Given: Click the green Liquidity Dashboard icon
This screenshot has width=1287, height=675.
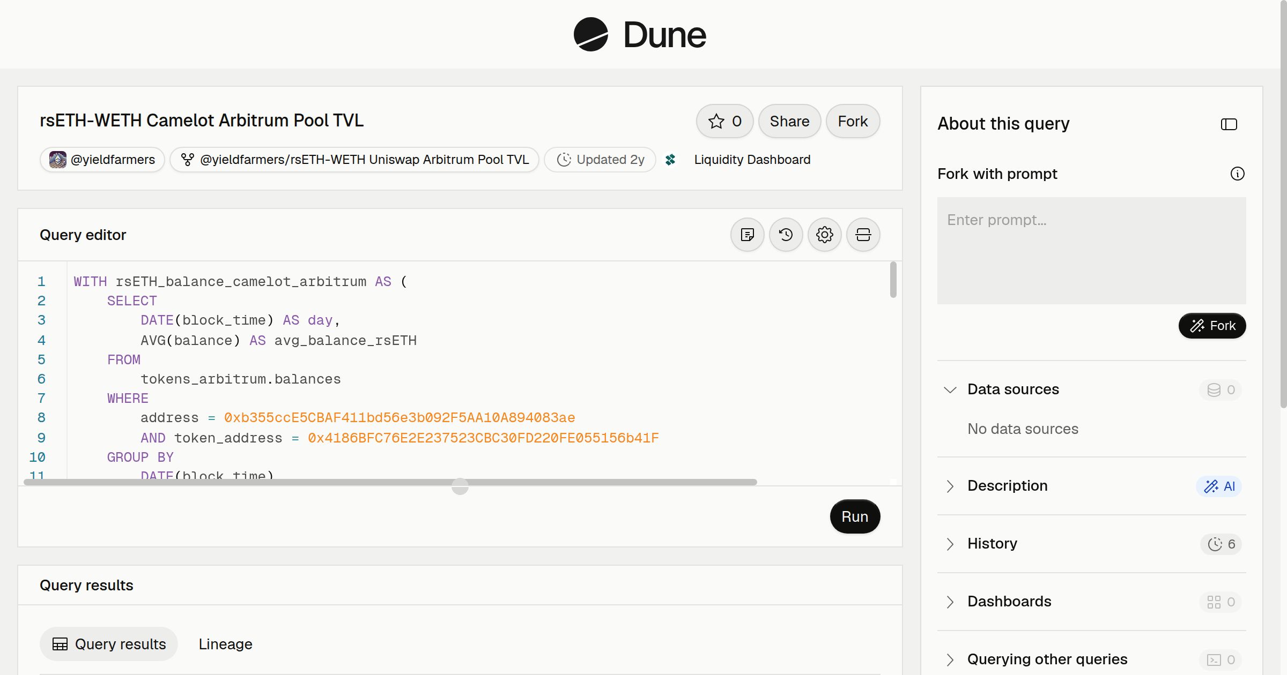Looking at the screenshot, I should pyautogui.click(x=670, y=160).
